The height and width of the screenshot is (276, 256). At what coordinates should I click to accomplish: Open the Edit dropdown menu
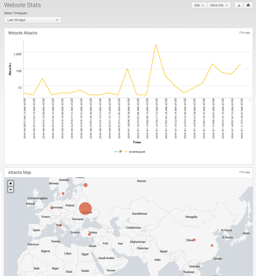199,5
